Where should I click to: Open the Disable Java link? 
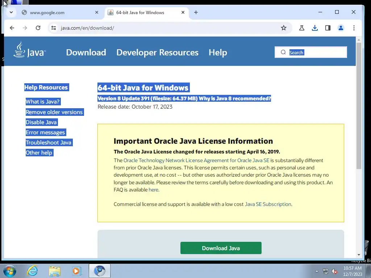coord(41,122)
